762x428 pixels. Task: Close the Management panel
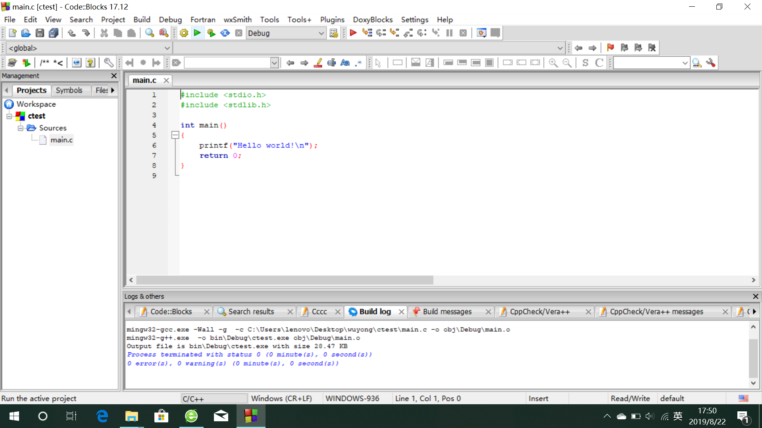pos(114,76)
